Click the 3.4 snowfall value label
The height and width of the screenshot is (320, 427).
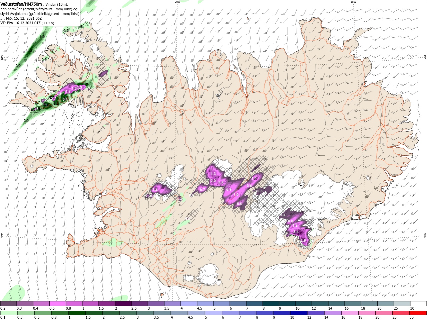296,232
